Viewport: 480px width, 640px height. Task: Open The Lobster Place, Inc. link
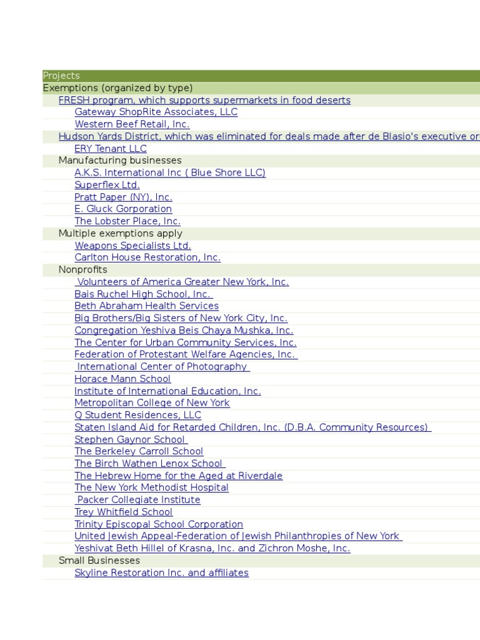click(127, 222)
